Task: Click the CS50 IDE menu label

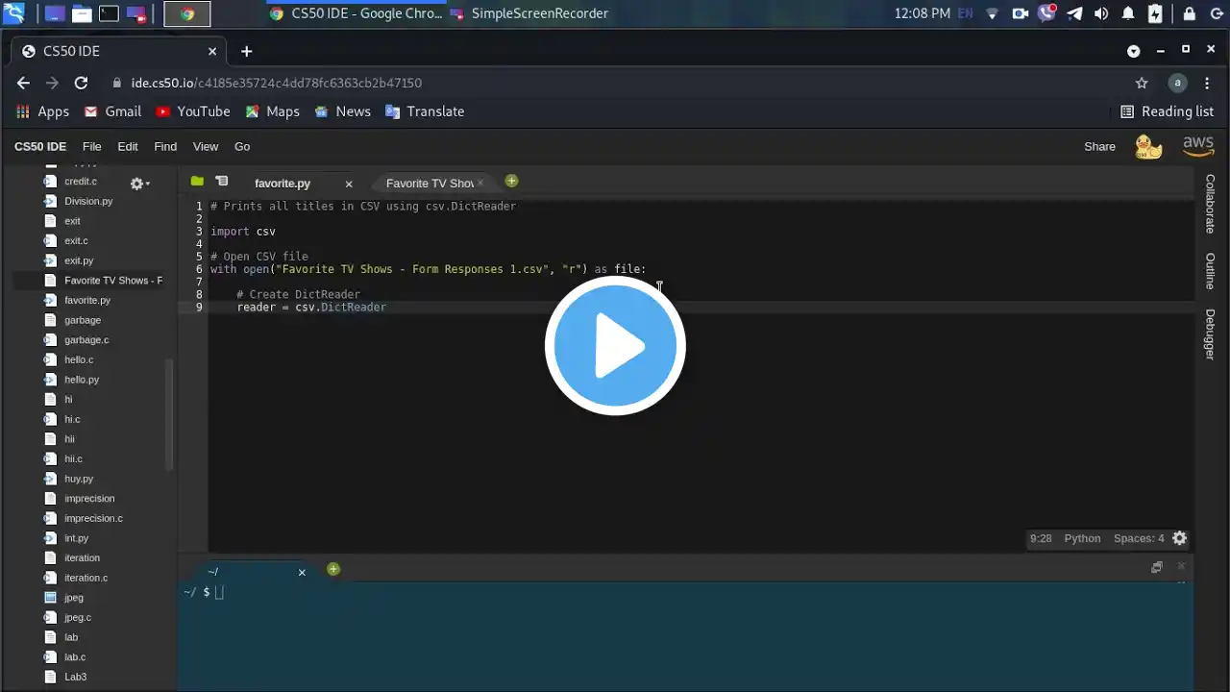Action: coord(40,147)
